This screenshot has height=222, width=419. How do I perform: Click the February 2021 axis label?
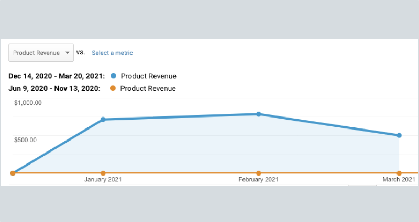pyautogui.click(x=259, y=180)
